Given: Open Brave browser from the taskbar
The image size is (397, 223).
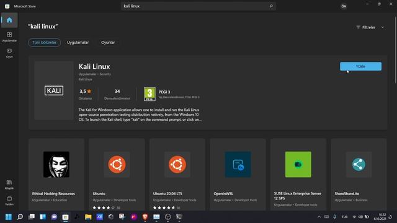Looking at the screenshot, I should point(145,217).
